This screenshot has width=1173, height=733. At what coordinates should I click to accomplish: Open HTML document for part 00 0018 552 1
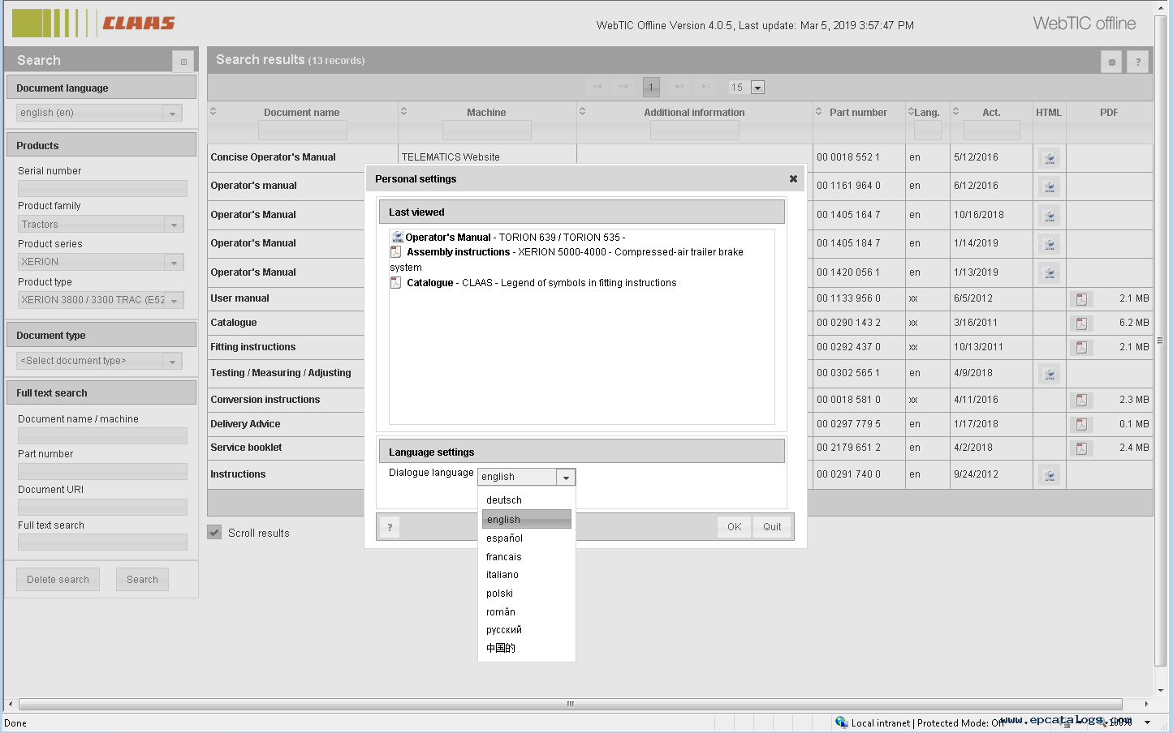[x=1049, y=158]
